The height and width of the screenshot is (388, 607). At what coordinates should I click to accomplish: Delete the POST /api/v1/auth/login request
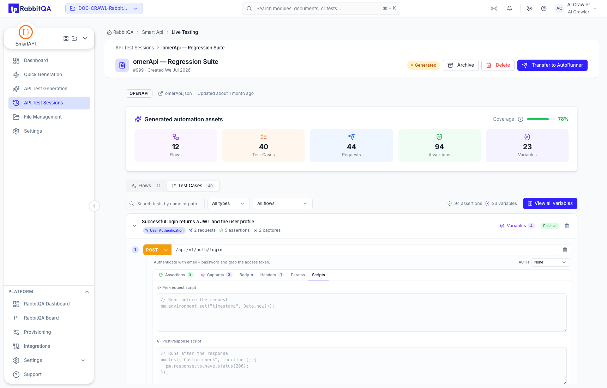(565, 250)
